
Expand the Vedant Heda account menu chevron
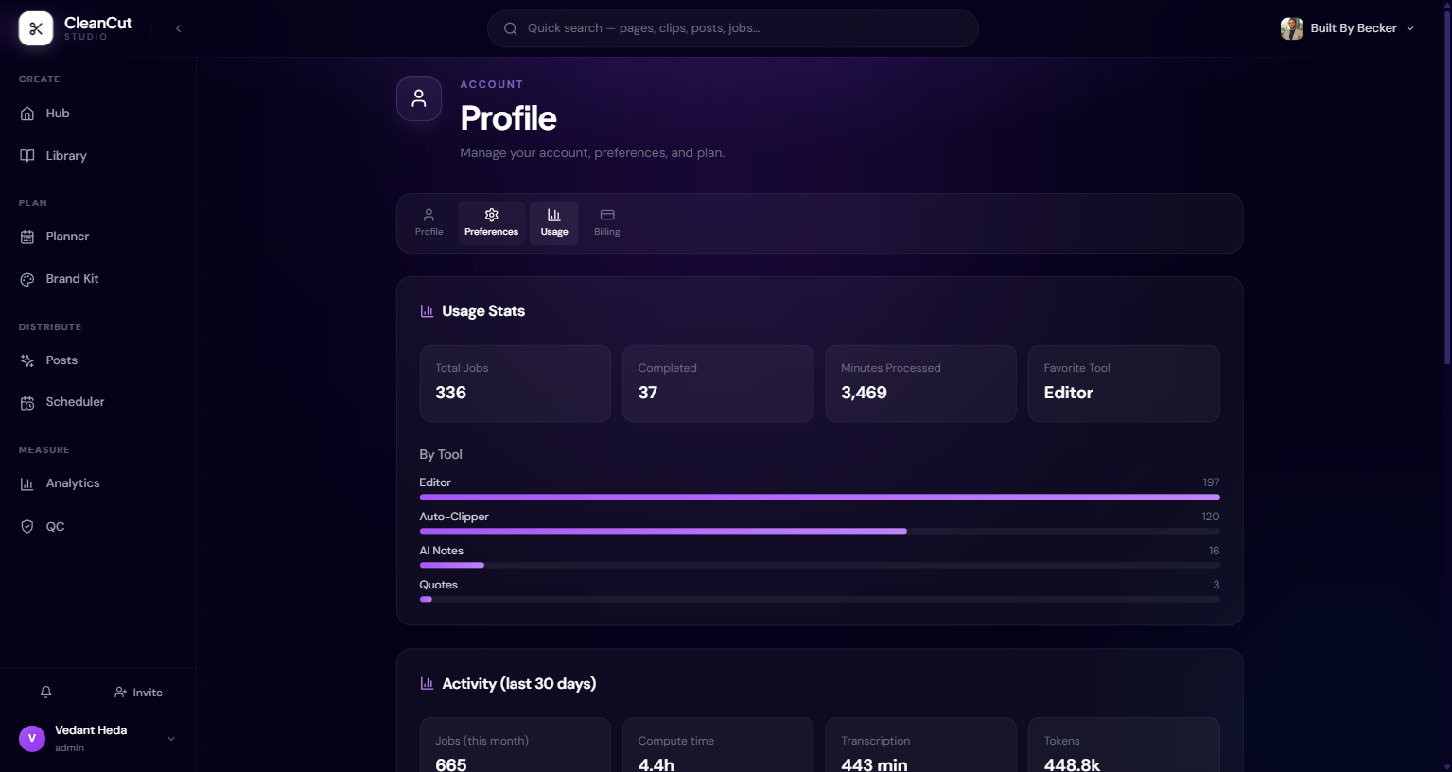(171, 739)
